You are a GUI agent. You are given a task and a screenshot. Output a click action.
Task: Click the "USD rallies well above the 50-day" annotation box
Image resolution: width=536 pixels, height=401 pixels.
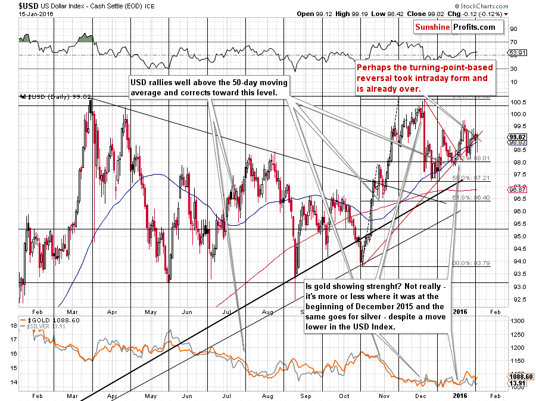(209, 88)
